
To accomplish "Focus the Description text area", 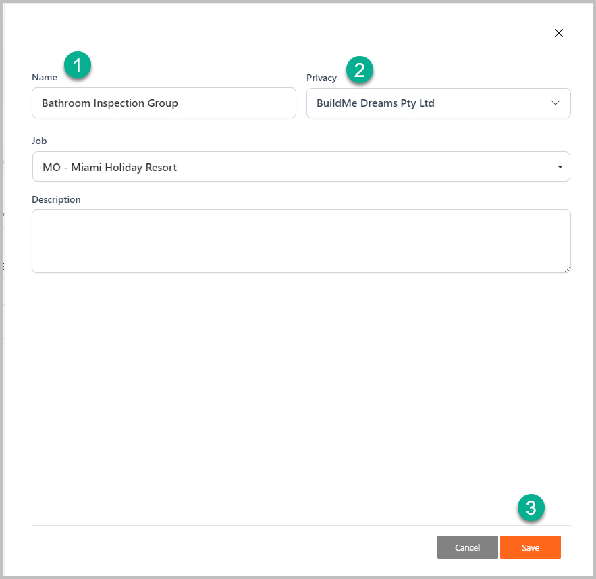I will (x=301, y=241).
